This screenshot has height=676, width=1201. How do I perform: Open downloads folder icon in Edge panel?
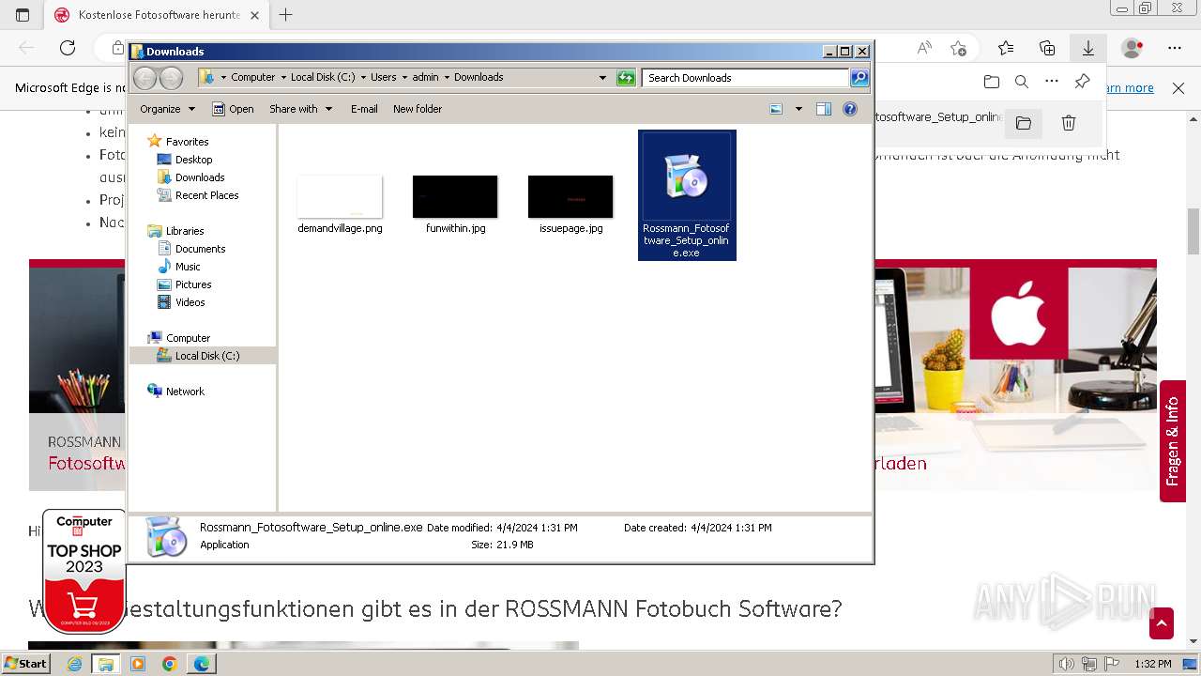pos(992,82)
